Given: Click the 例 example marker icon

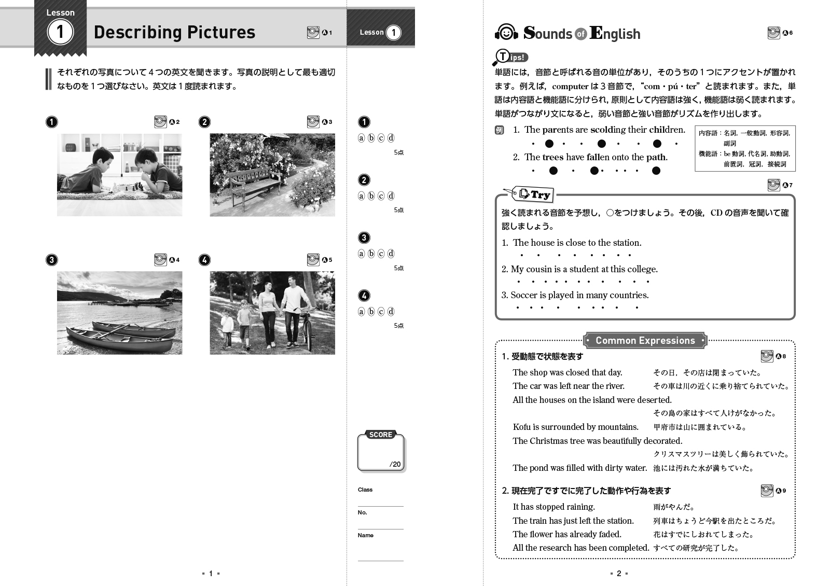Looking at the screenshot, I should click(x=499, y=130).
